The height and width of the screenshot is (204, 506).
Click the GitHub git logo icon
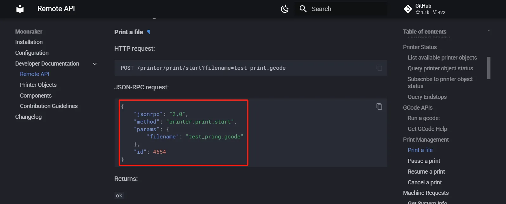click(x=408, y=9)
